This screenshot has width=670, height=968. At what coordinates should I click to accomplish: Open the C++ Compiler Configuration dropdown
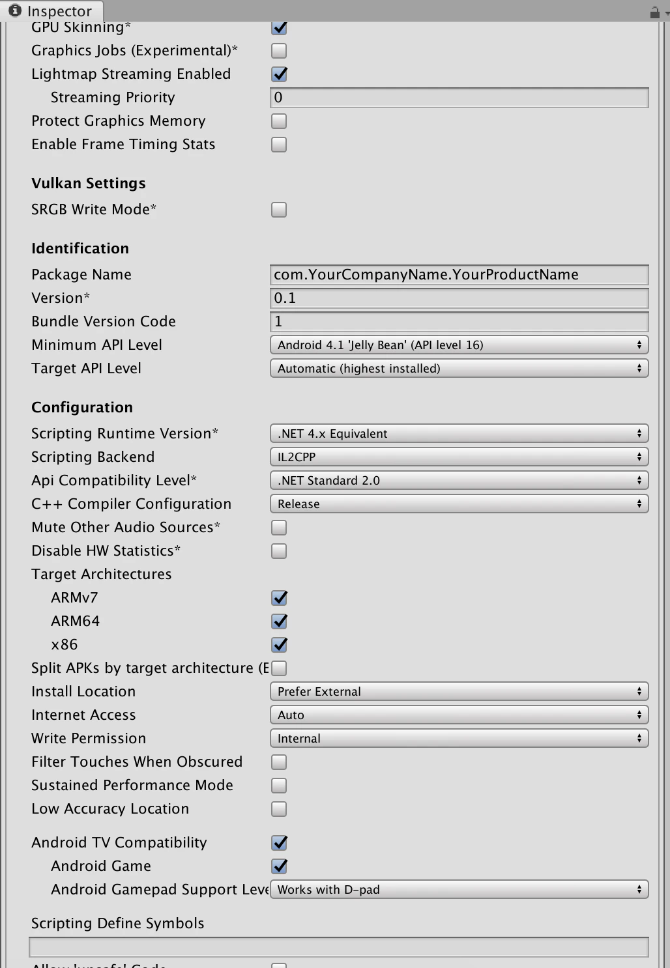pyautogui.click(x=459, y=504)
